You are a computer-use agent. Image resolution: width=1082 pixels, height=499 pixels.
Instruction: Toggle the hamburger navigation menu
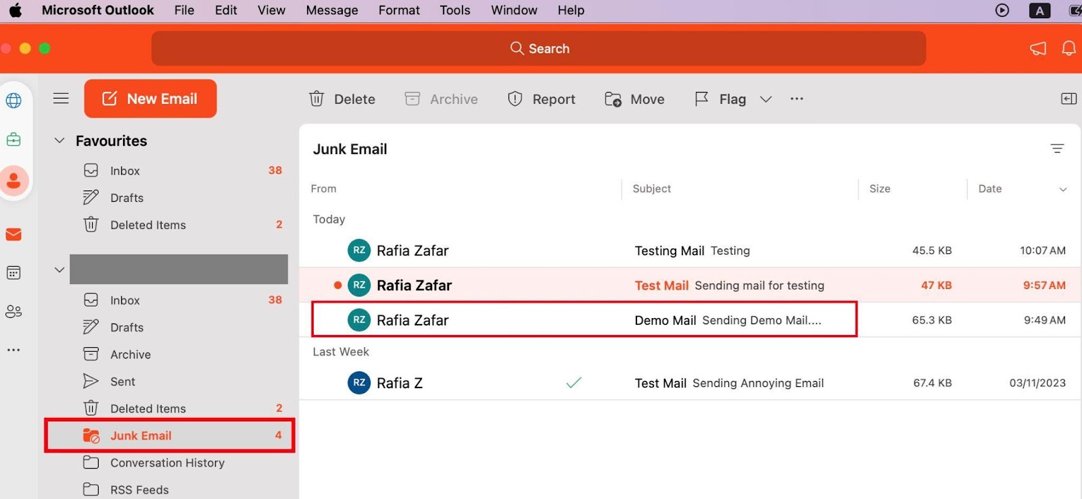(x=61, y=99)
